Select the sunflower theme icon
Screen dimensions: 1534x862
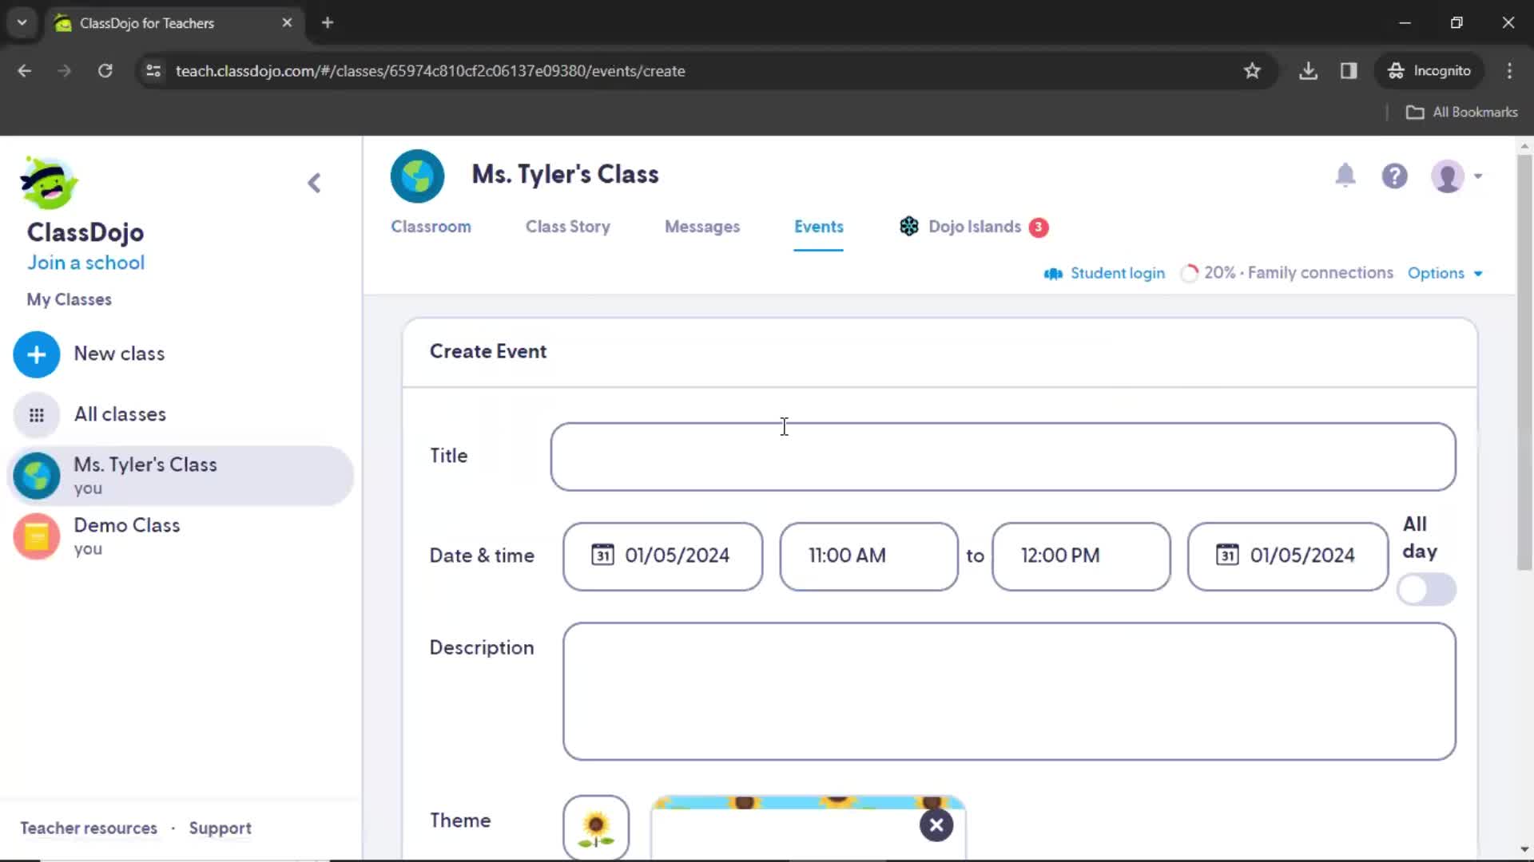(x=596, y=828)
